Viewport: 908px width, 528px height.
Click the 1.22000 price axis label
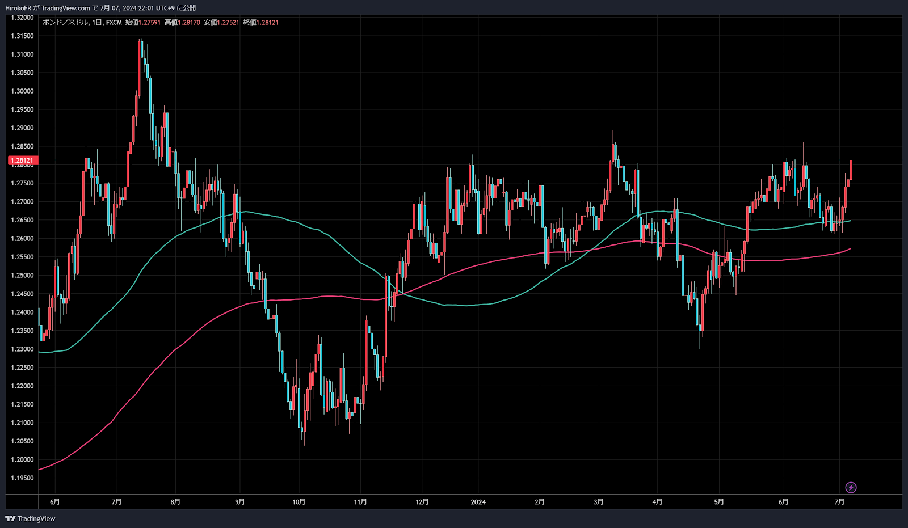pyautogui.click(x=22, y=386)
